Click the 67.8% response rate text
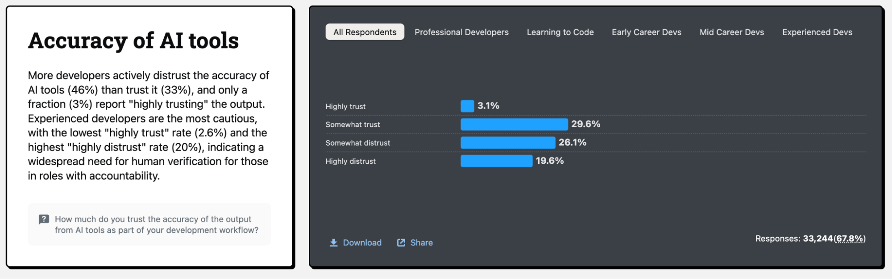Viewport: 892px width, 279px height. [850, 239]
